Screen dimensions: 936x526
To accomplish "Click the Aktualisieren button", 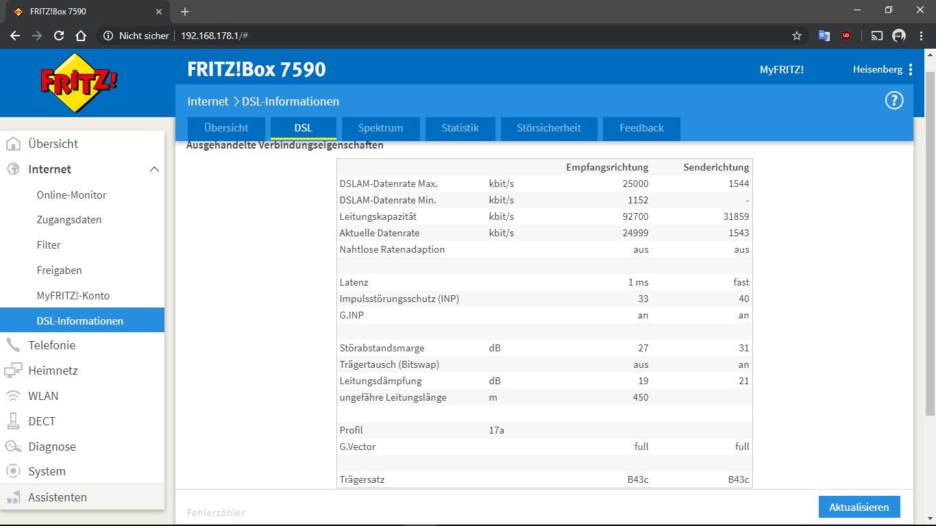I will coord(859,508).
